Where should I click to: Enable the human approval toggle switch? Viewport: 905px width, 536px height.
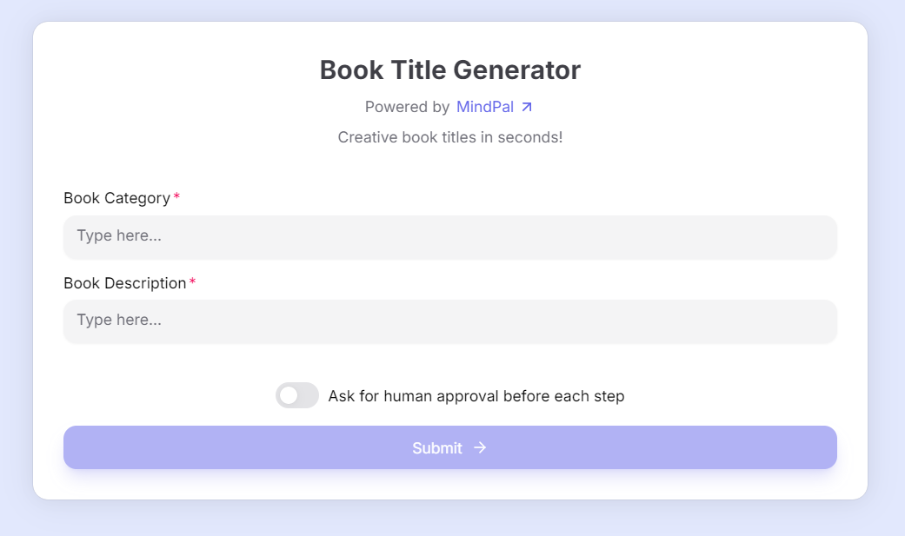coord(297,395)
